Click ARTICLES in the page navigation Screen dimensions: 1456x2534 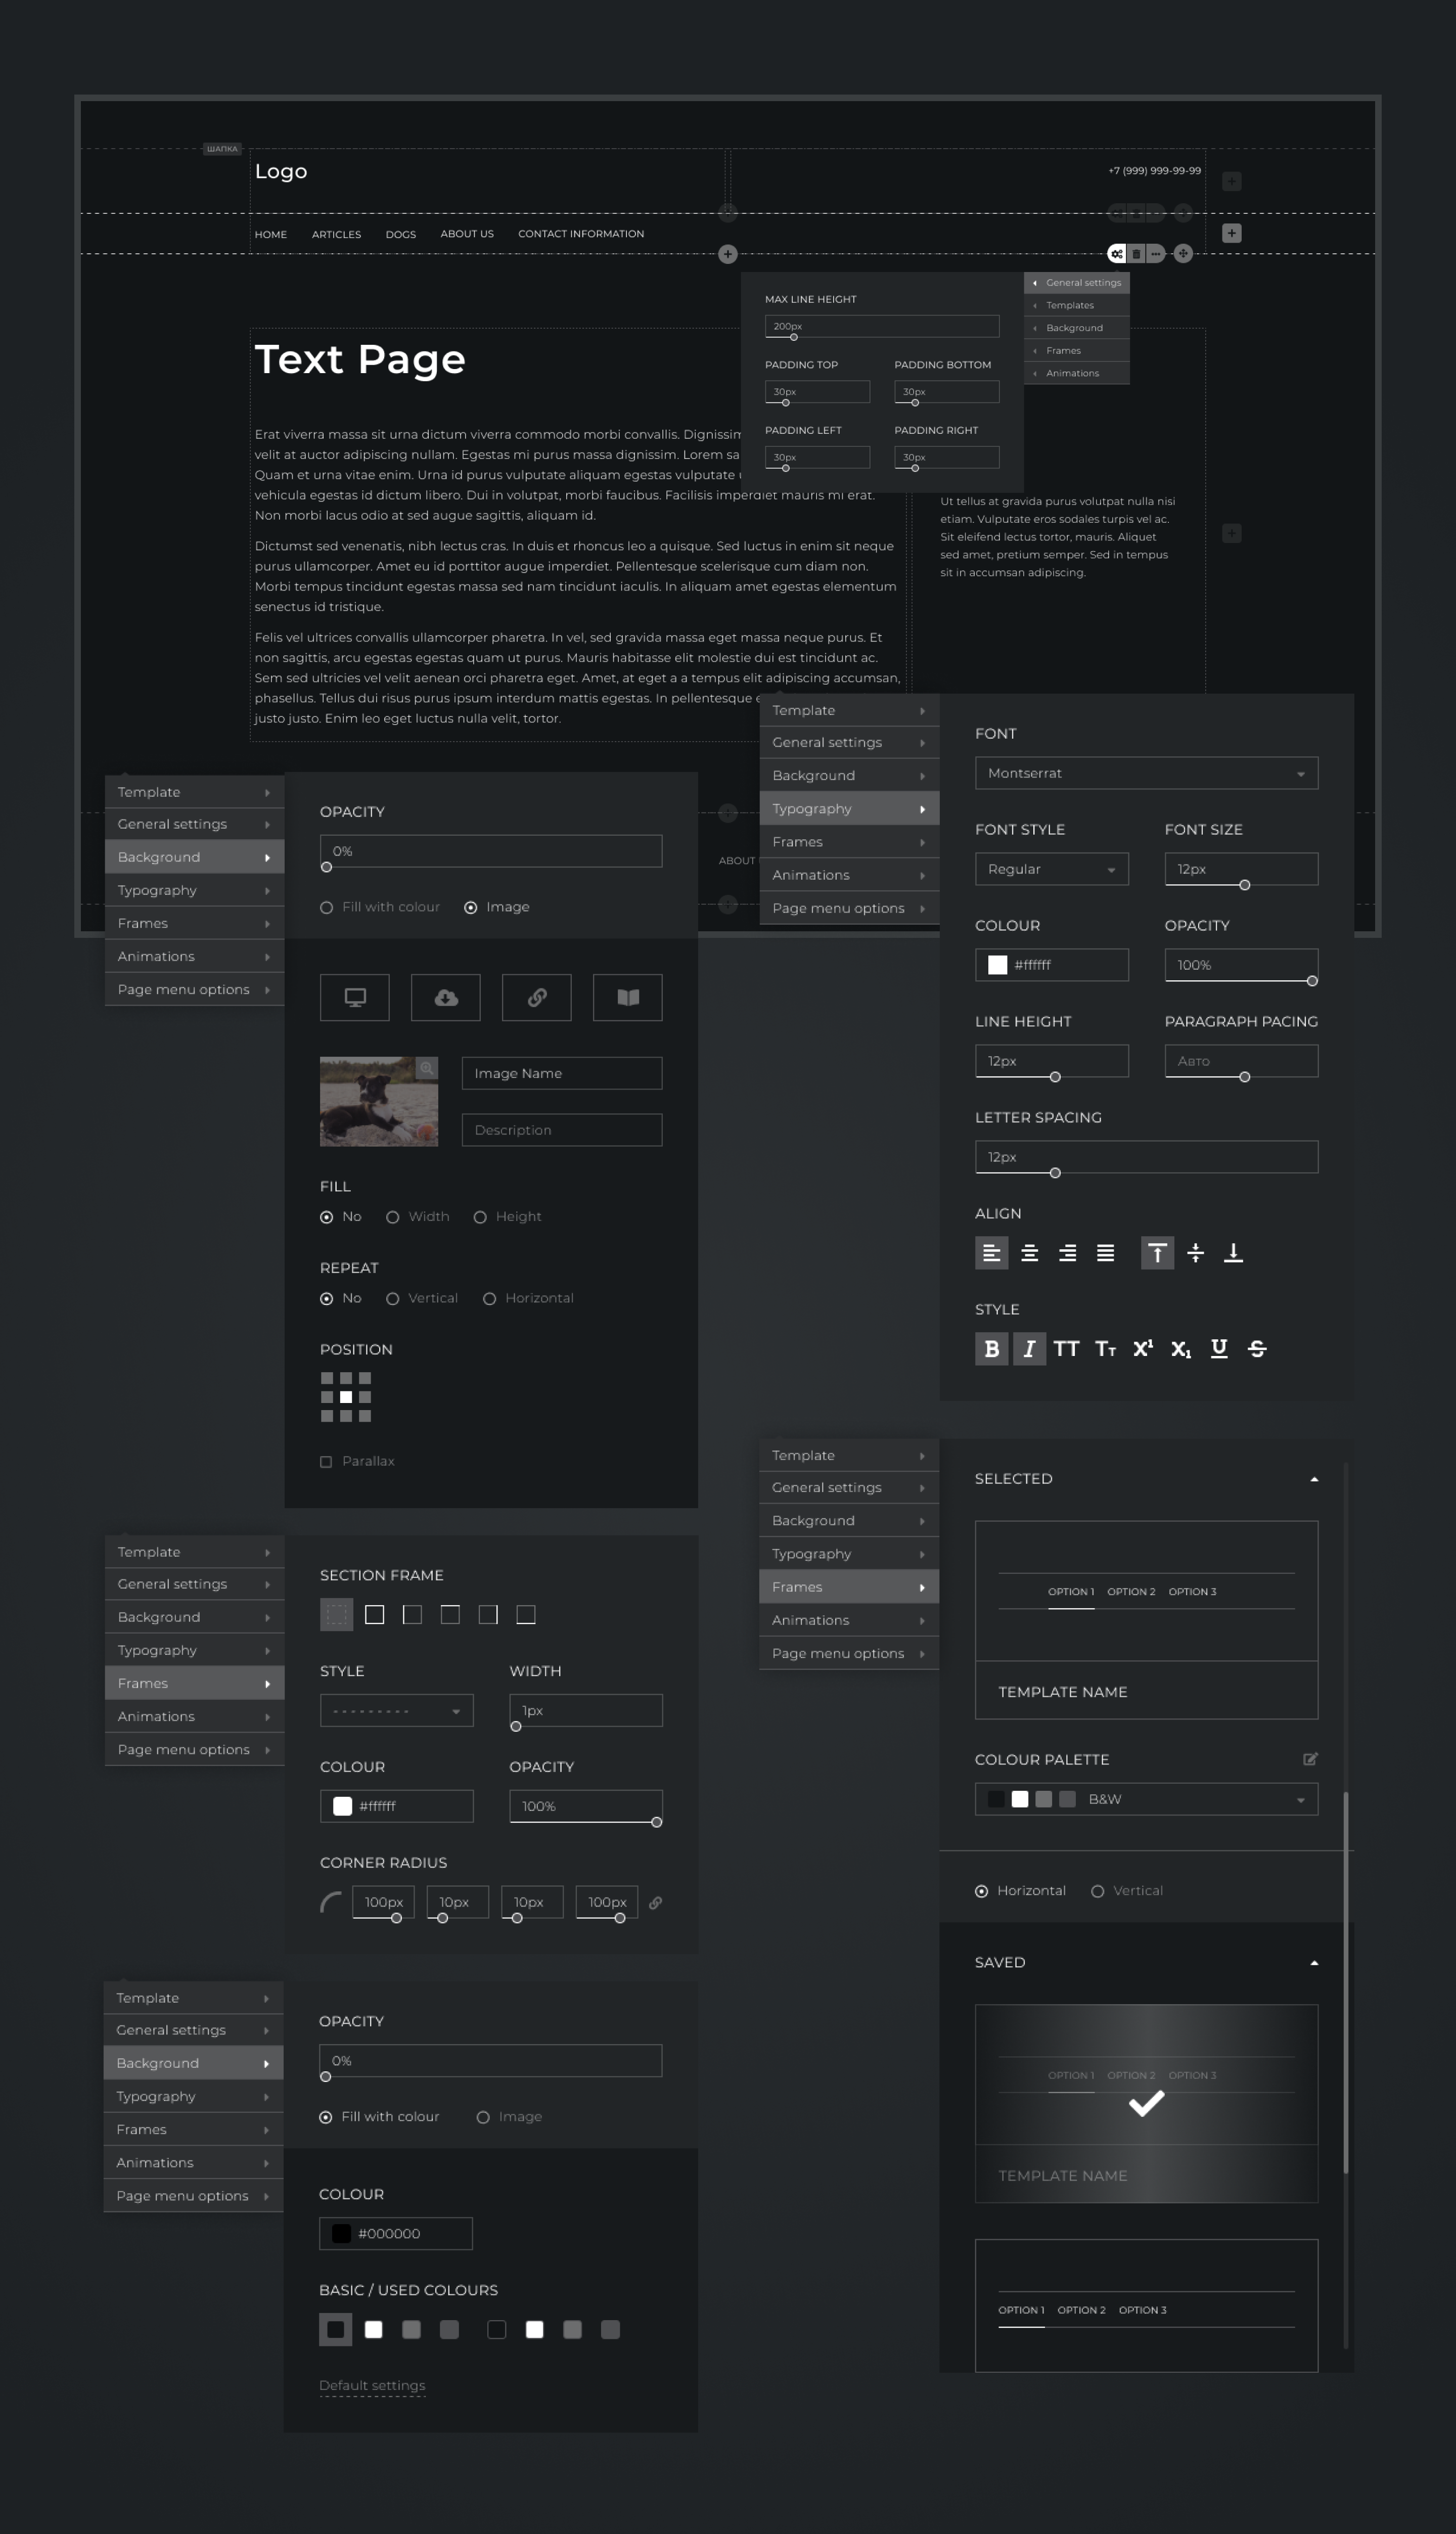[x=336, y=234]
